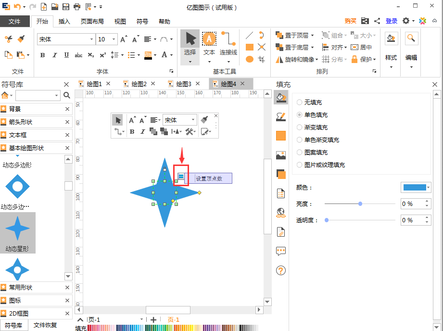This screenshot has width=443, height=331.
Task: Switch to the 绘图2 drawing tab
Action: point(139,83)
